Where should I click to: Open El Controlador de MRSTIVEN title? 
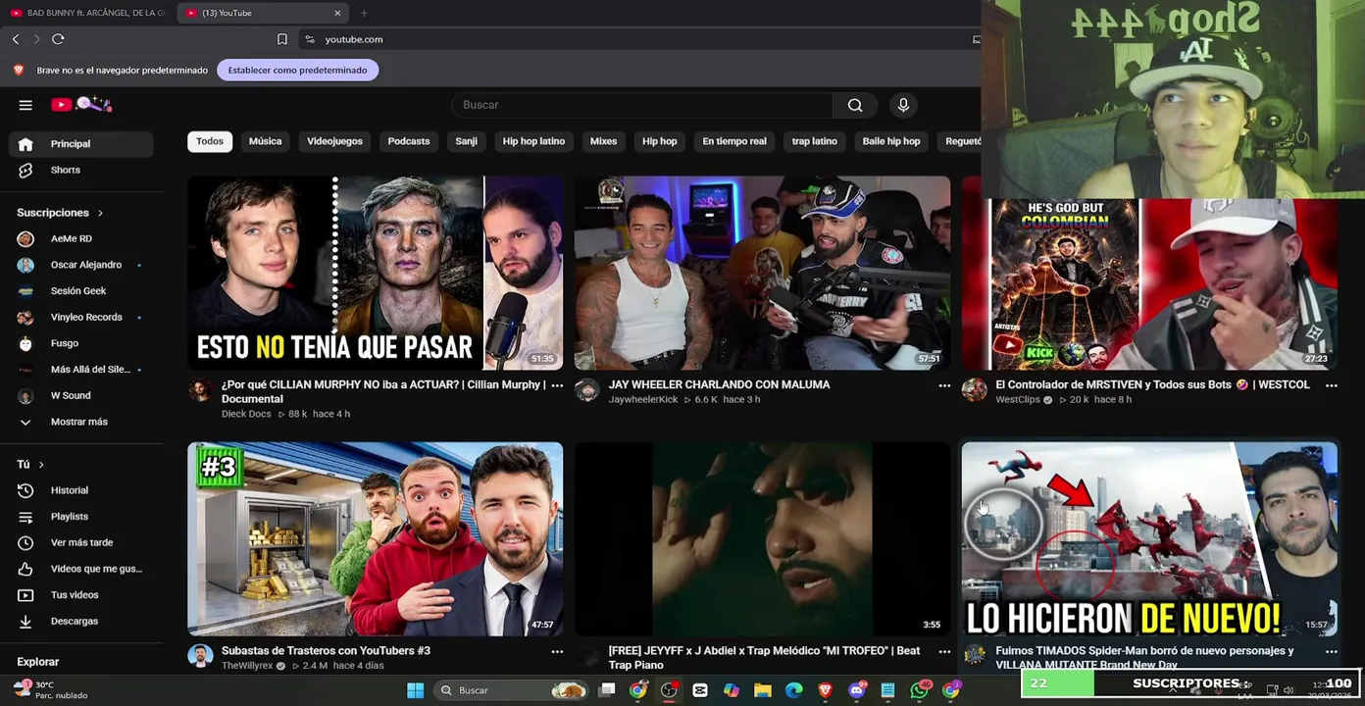(1152, 385)
